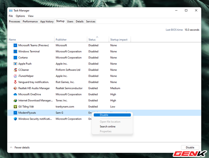209x158 pixels.
Task: Switch to the Performance tab
Action: point(30,22)
